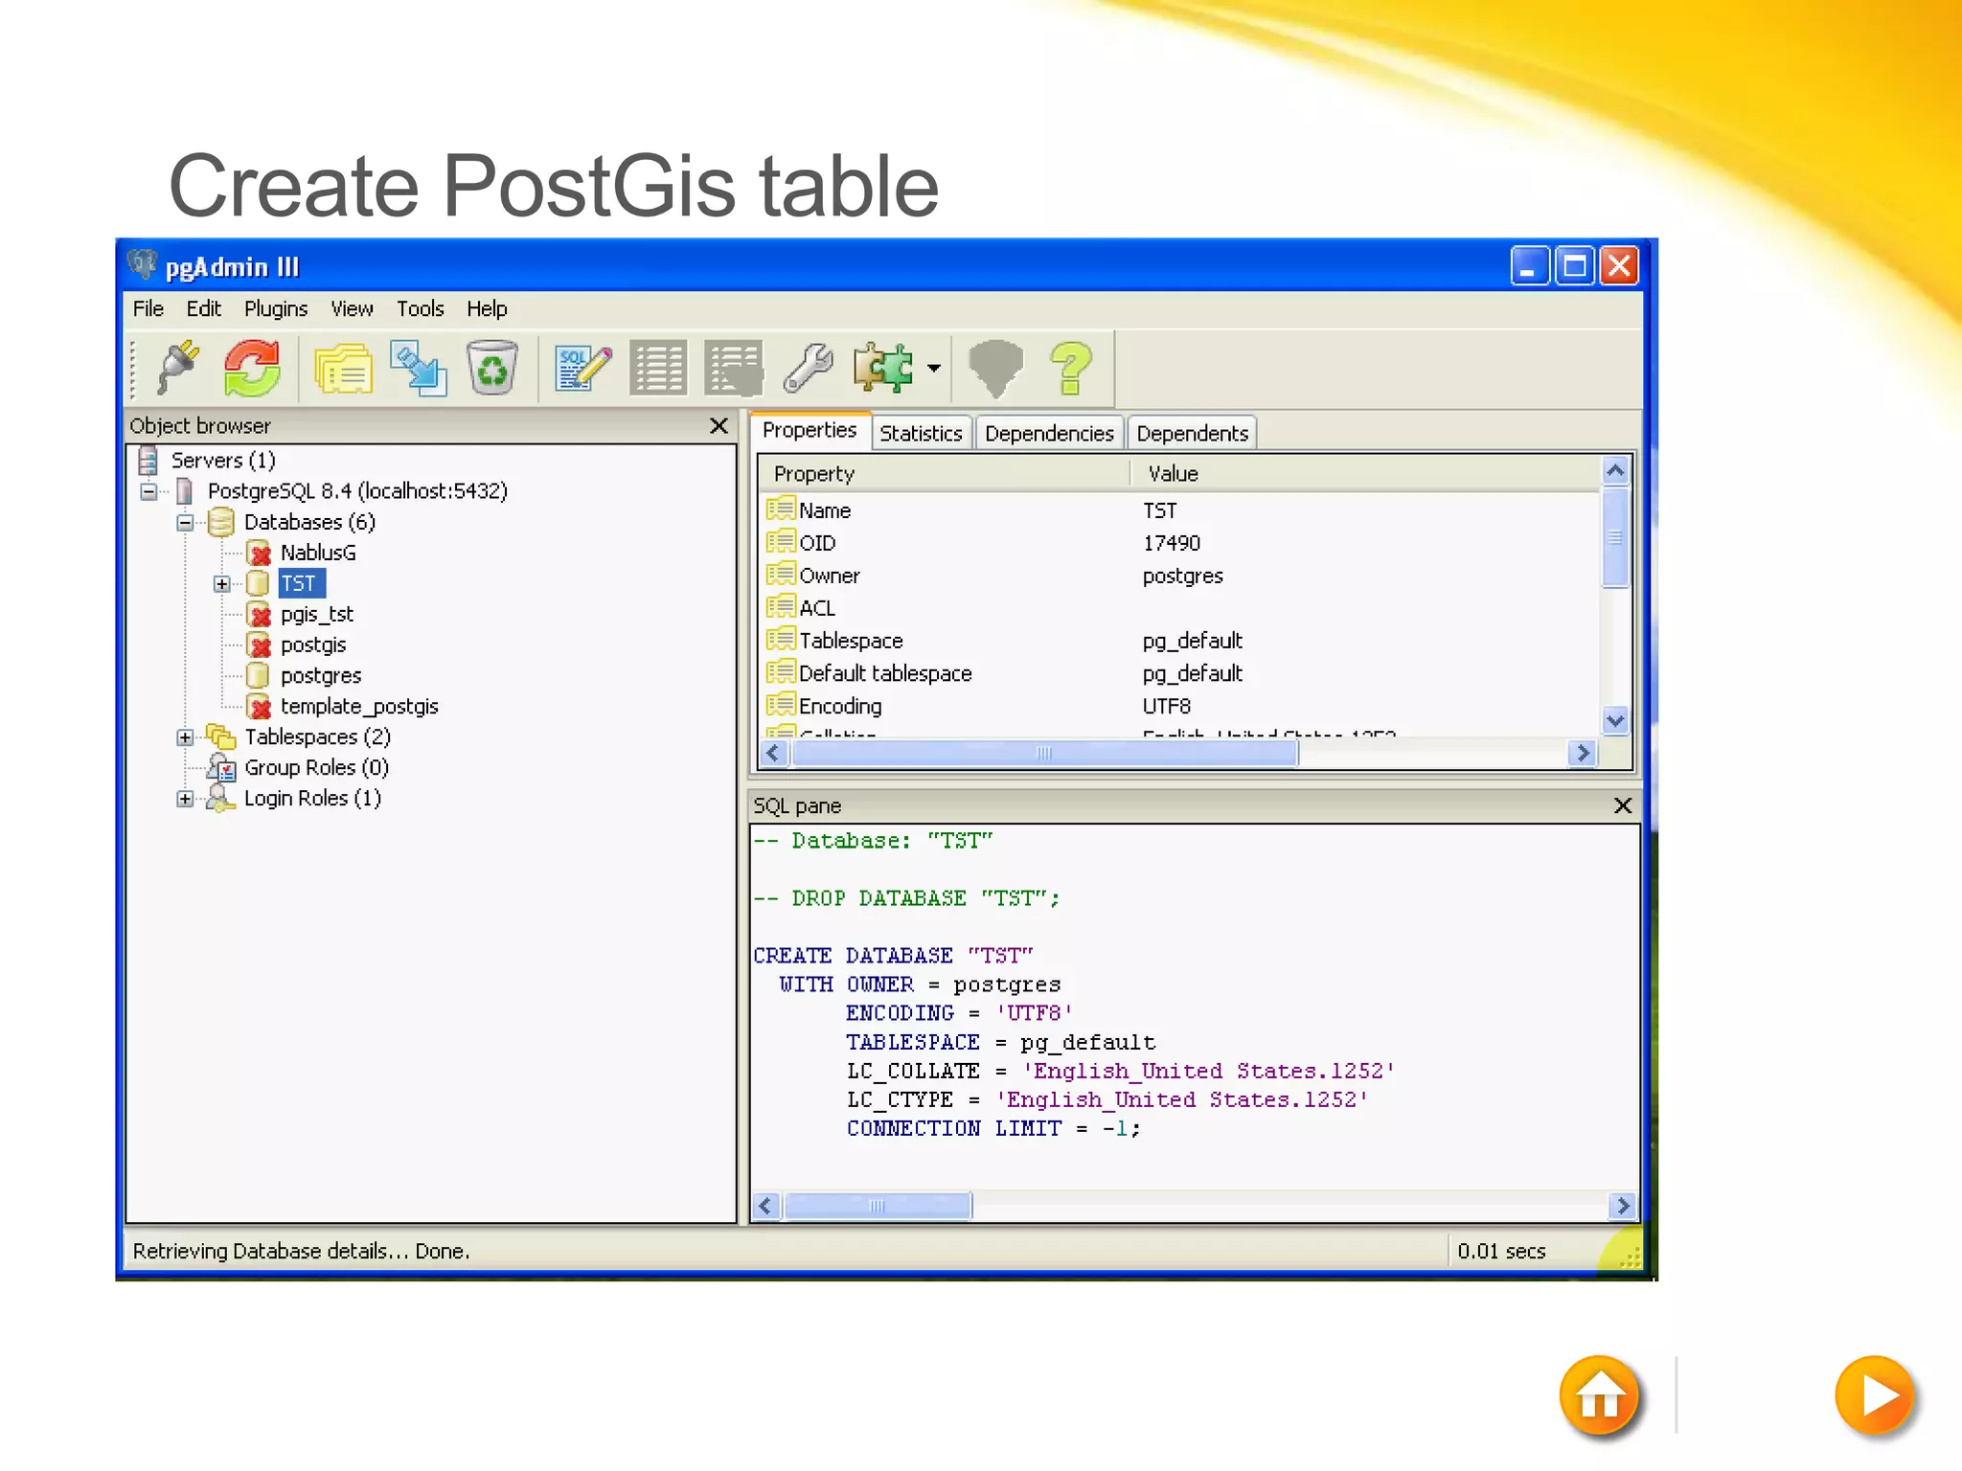View data grid icon in toolbar
The image size is (1962, 1471).
click(658, 368)
